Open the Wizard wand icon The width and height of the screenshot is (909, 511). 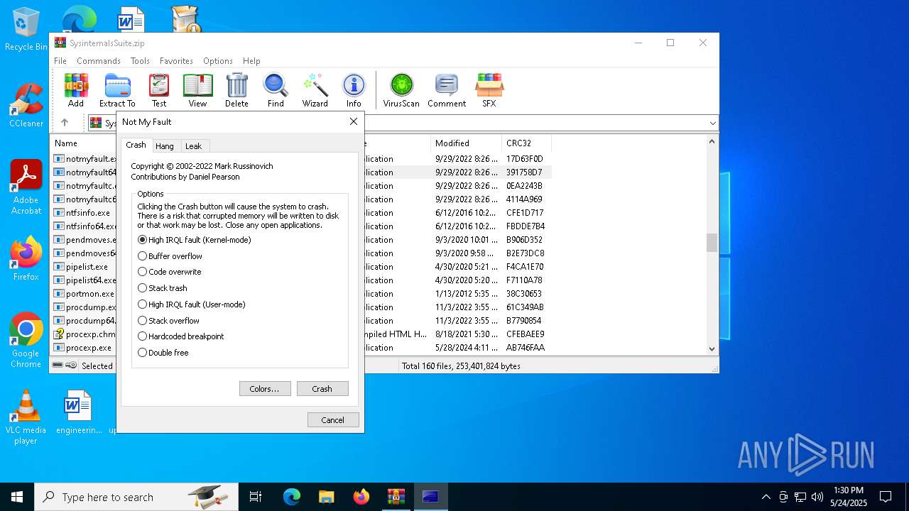pyautogui.click(x=315, y=90)
